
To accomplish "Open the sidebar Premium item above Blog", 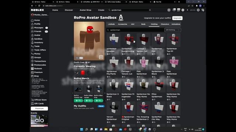I will tap(37, 72).
